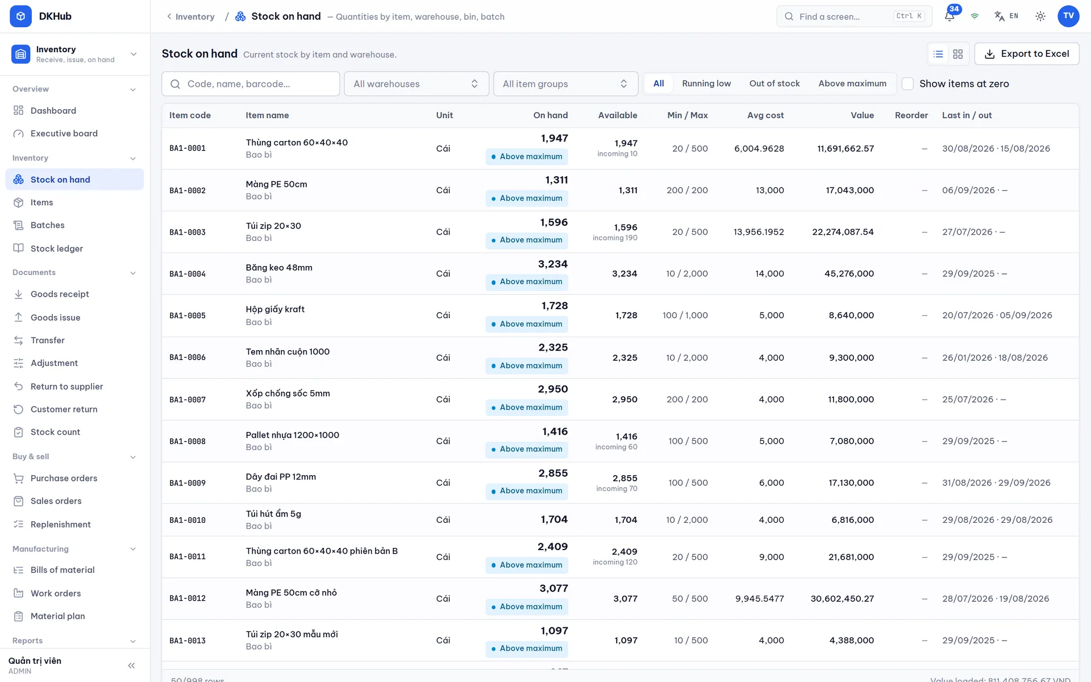The image size is (1091, 682).
Task: Open the notifications bell icon
Action: tap(950, 16)
